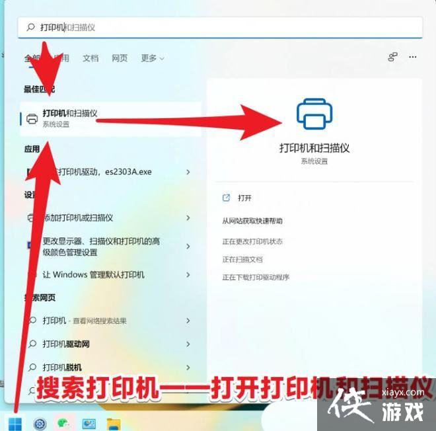Click the Windows Start button on the taskbar
The width and height of the screenshot is (436, 431).
15,424
